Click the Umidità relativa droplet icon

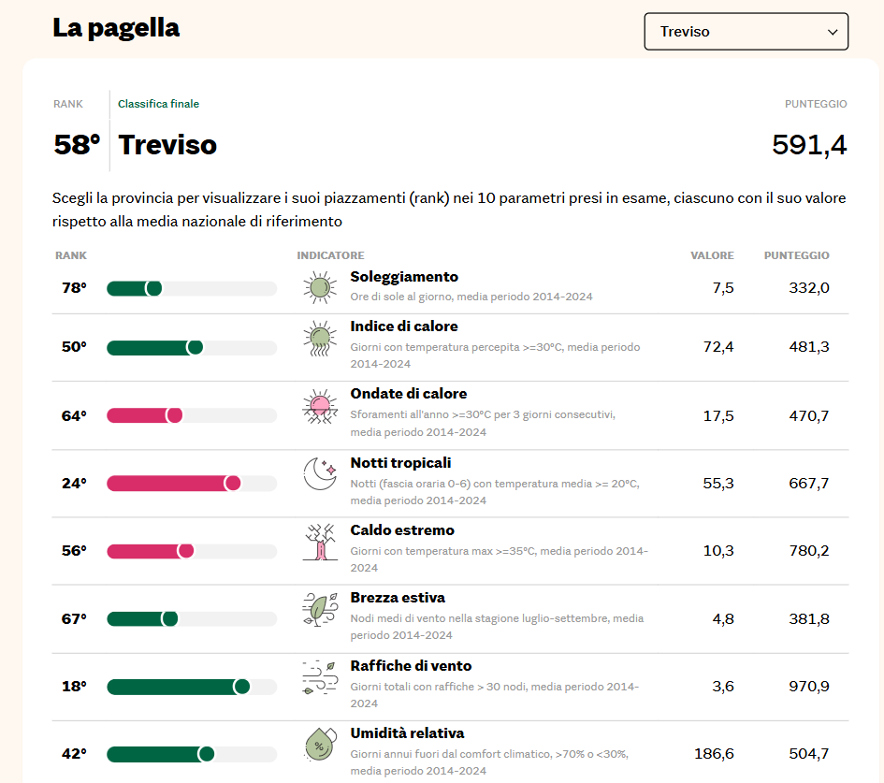point(320,744)
